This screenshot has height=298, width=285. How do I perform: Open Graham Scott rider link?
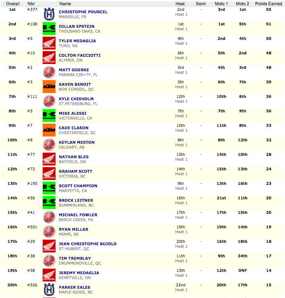click(x=75, y=172)
